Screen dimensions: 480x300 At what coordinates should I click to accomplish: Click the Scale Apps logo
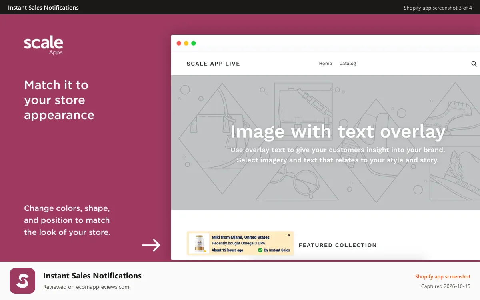pyautogui.click(x=44, y=45)
